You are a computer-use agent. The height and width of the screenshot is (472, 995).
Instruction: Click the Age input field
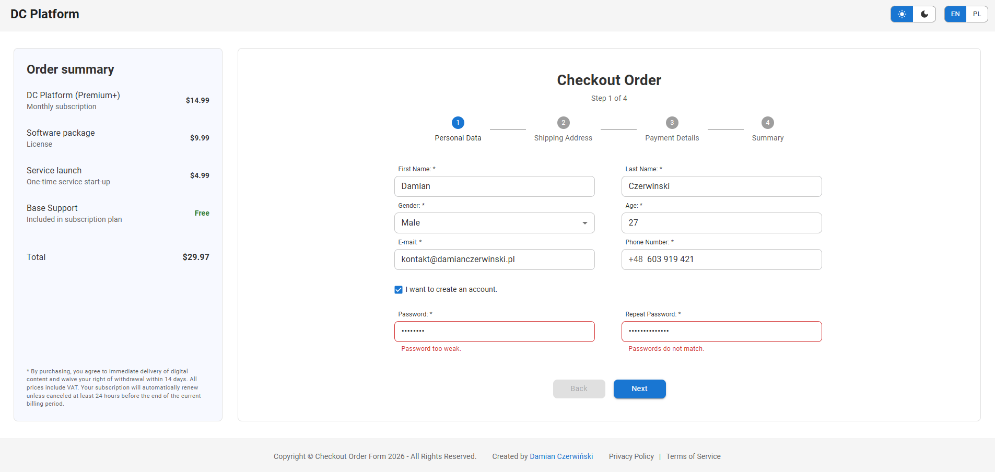pos(721,223)
